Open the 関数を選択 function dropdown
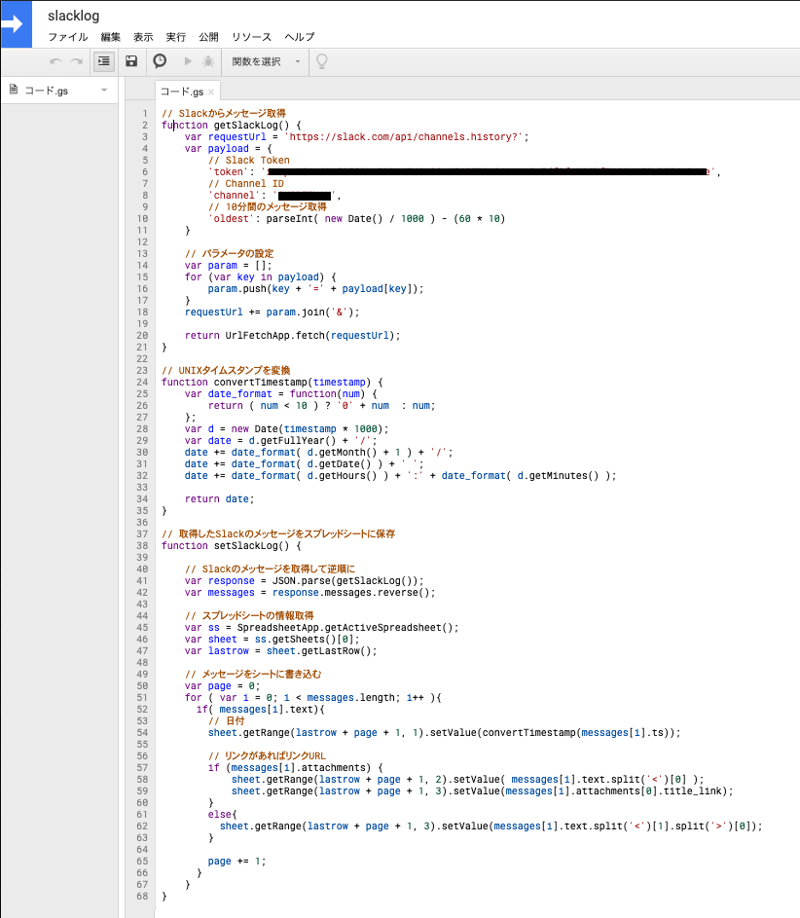800x918 pixels. coord(265,61)
